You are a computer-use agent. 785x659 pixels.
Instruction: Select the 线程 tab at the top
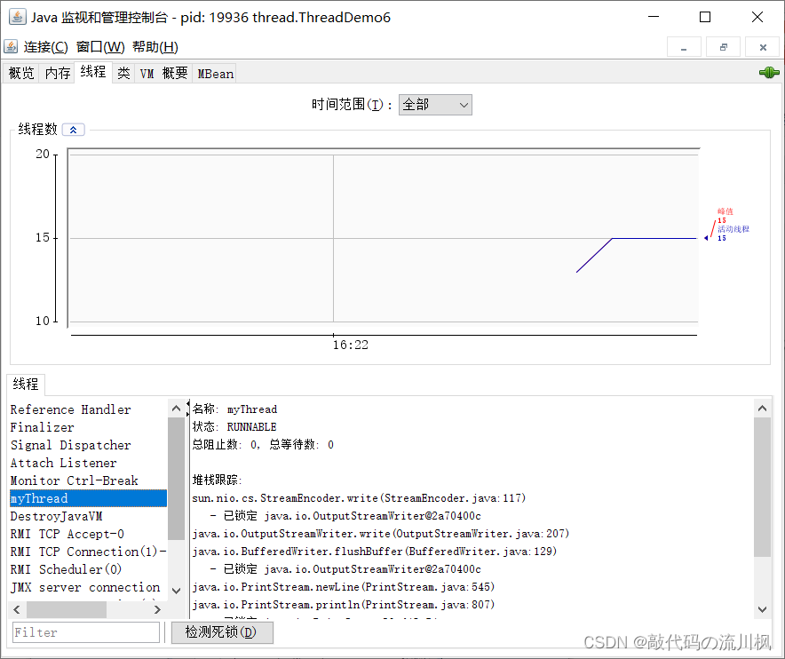coord(93,72)
